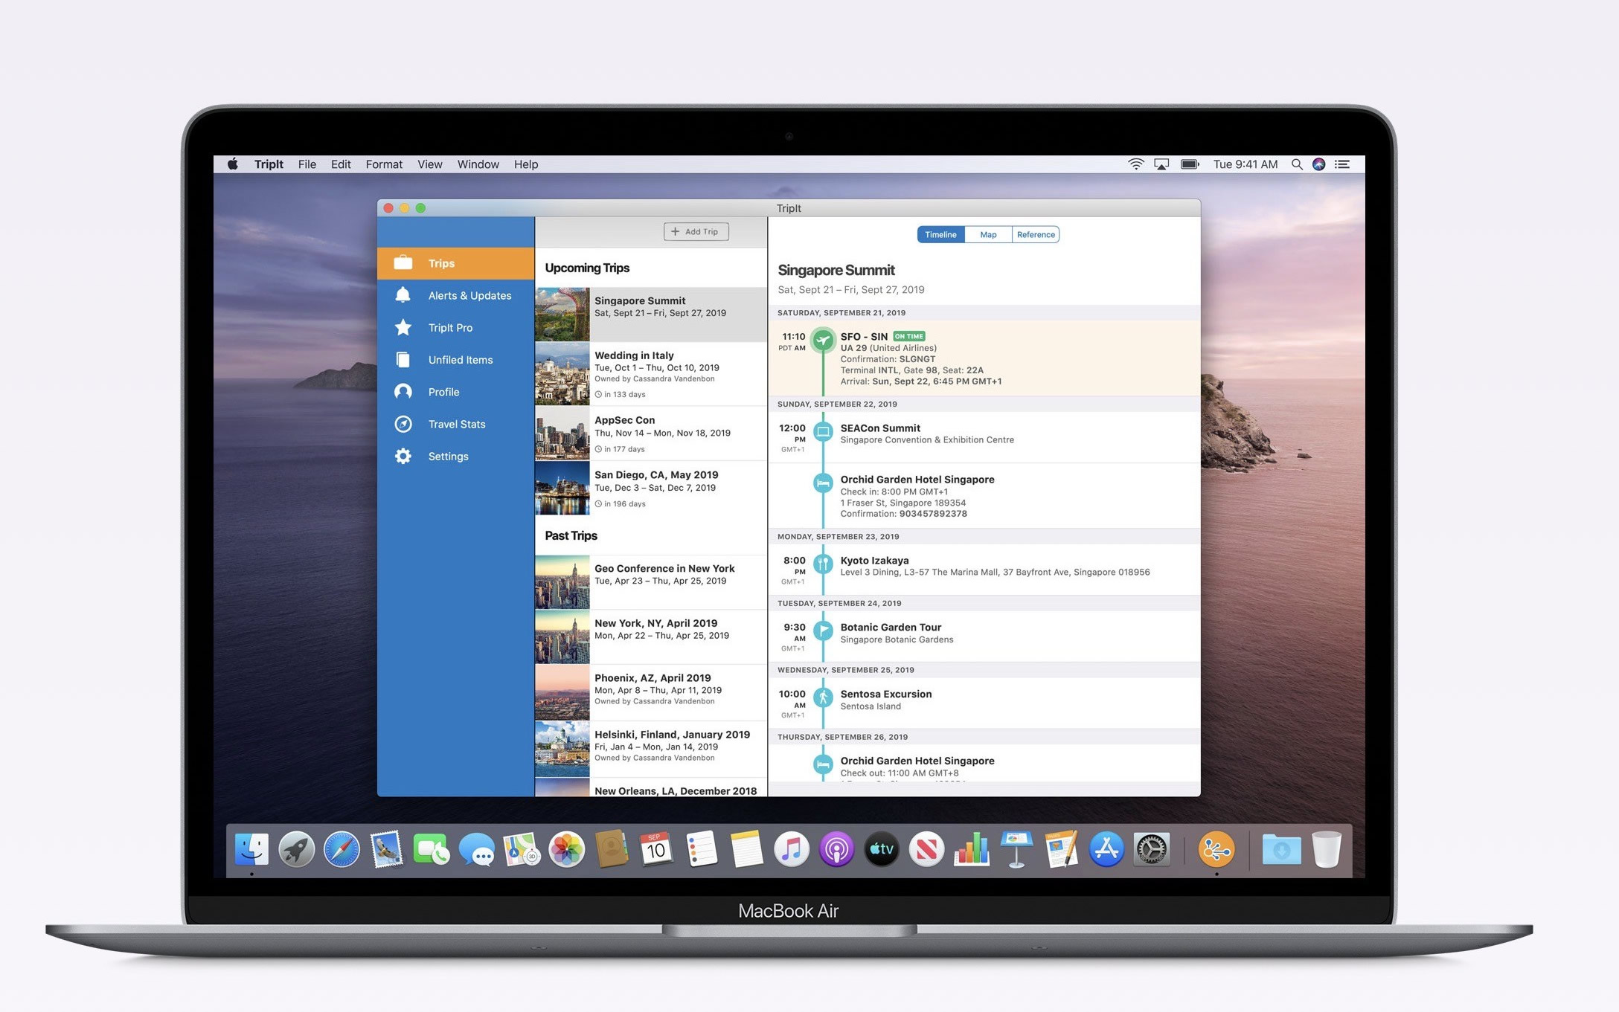Click the Botanic Garden Tour flag icon

point(822,631)
